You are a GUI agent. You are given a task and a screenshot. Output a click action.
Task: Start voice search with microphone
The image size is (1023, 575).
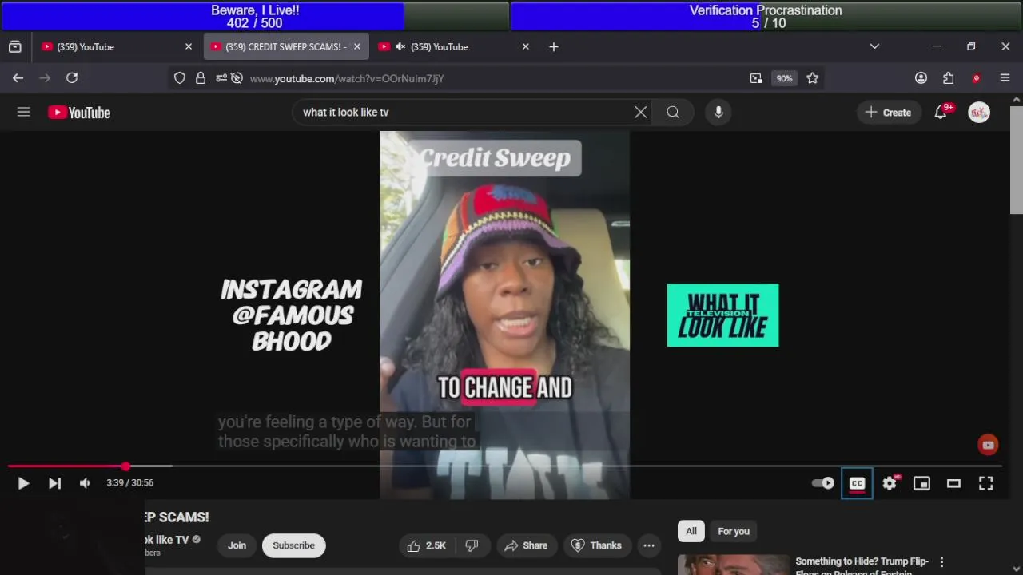pyautogui.click(x=718, y=113)
